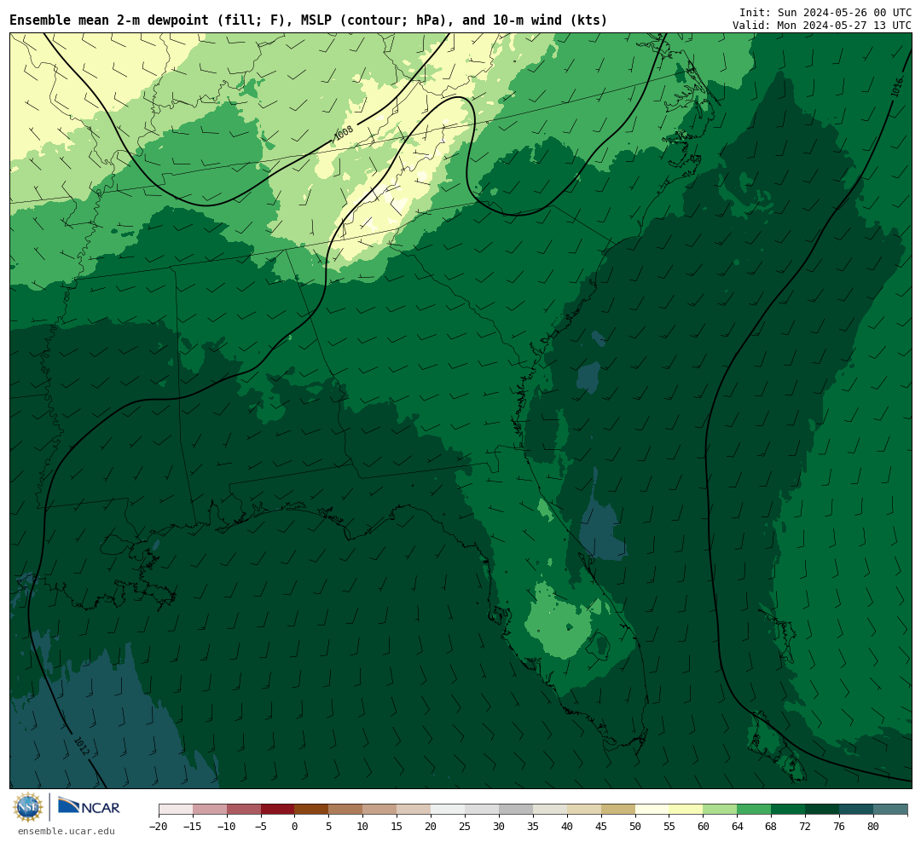This screenshot has width=921, height=842.
Task: Pick the gray swatch between 30 and 35
Action: point(516,810)
